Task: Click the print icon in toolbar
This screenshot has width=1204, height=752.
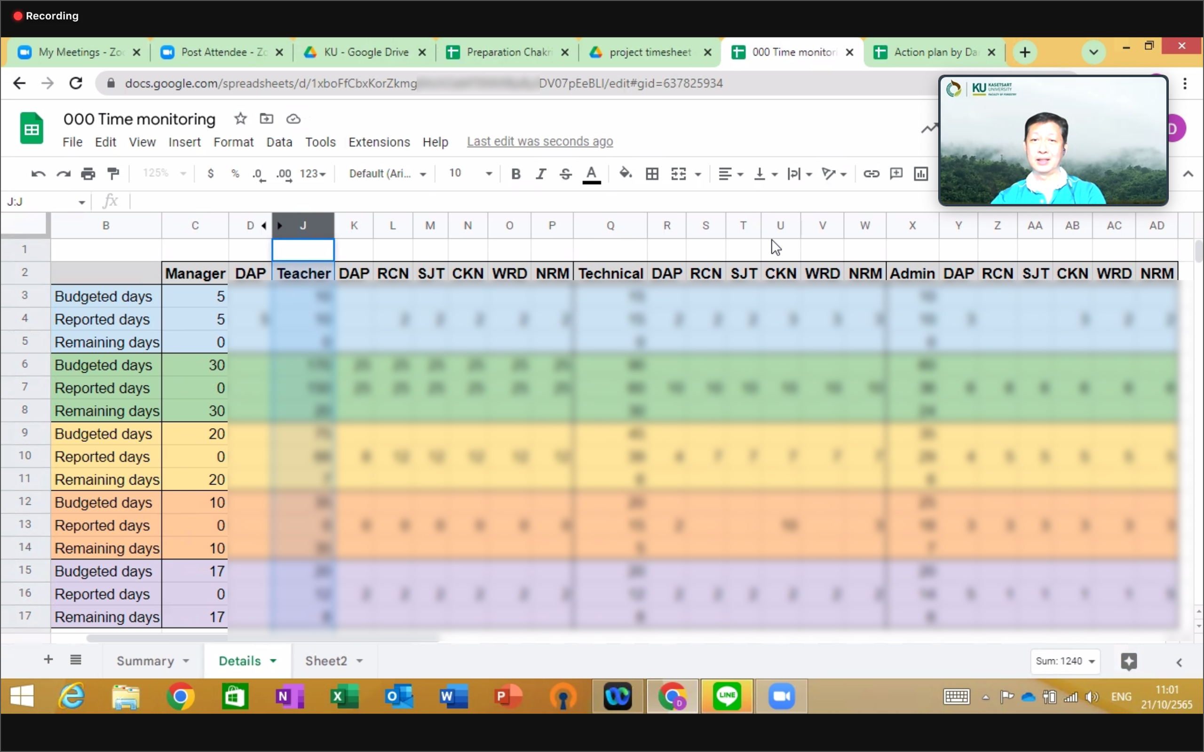Action: coord(88,173)
